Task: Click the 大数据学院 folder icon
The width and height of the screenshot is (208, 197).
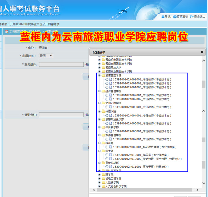Action: [103, 183]
